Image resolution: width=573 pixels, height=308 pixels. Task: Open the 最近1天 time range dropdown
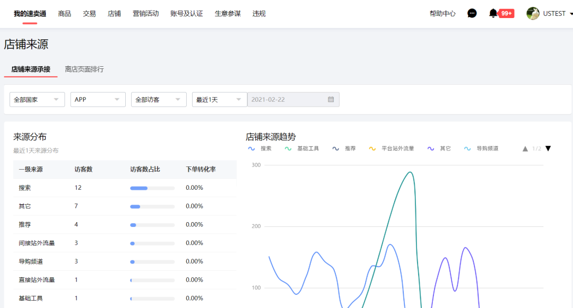point(219,99)
